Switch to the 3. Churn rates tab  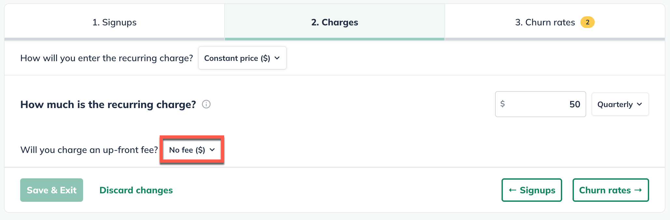coord(545,22)
